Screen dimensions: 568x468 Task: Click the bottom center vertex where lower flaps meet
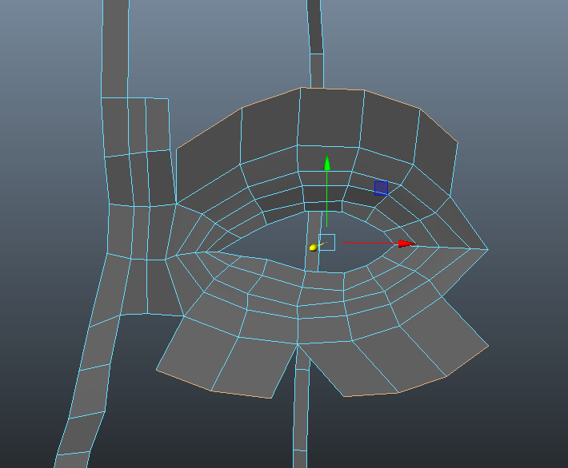point(298,344)
